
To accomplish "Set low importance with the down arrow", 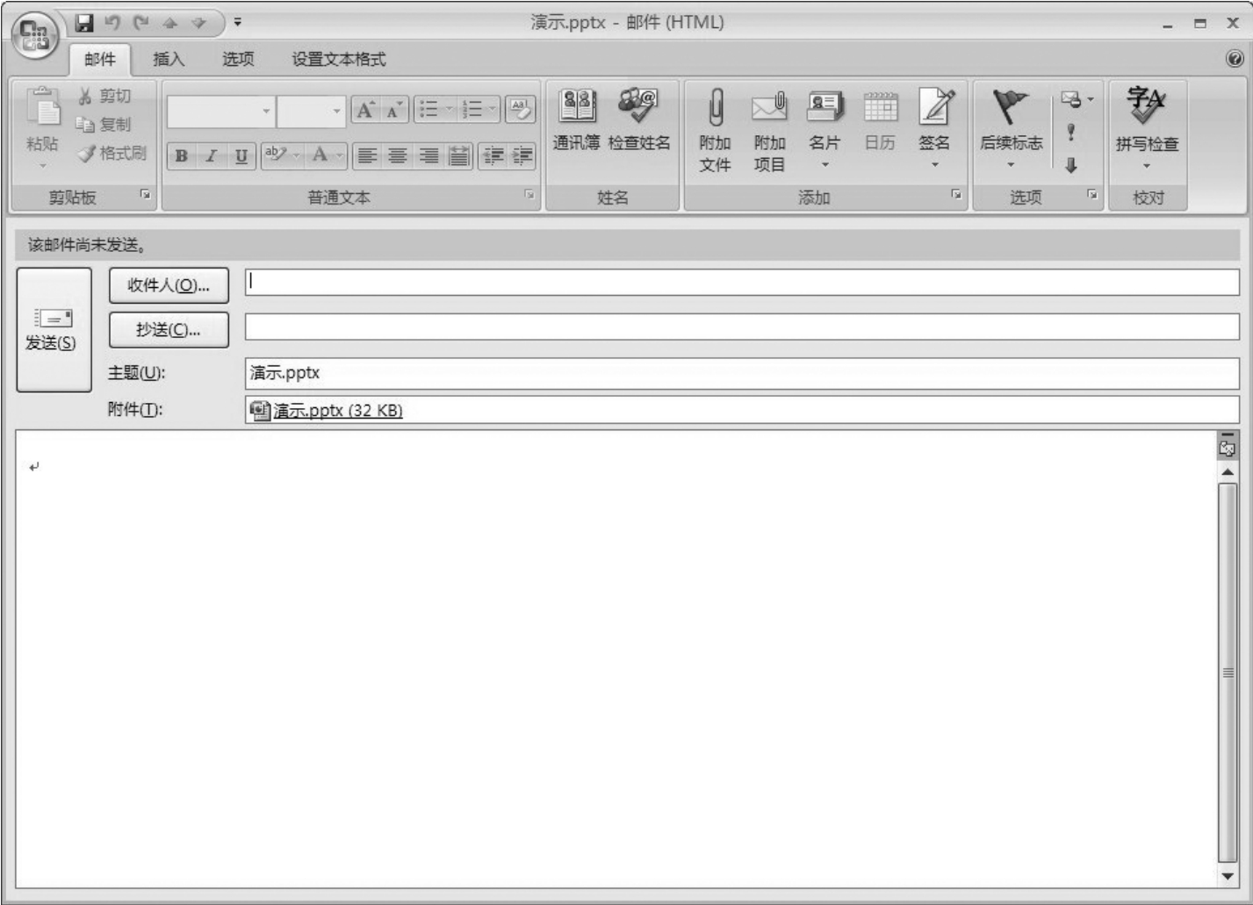I will point(1070,164).
